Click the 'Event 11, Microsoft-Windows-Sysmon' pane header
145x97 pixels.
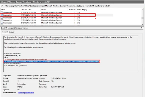15,28
